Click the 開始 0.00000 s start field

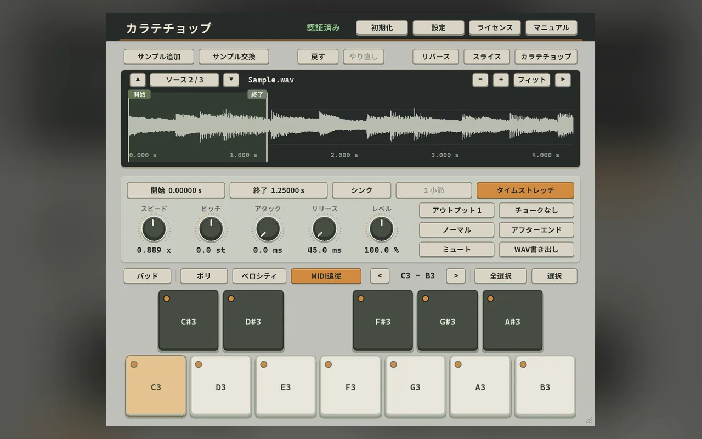coord(176,190)
